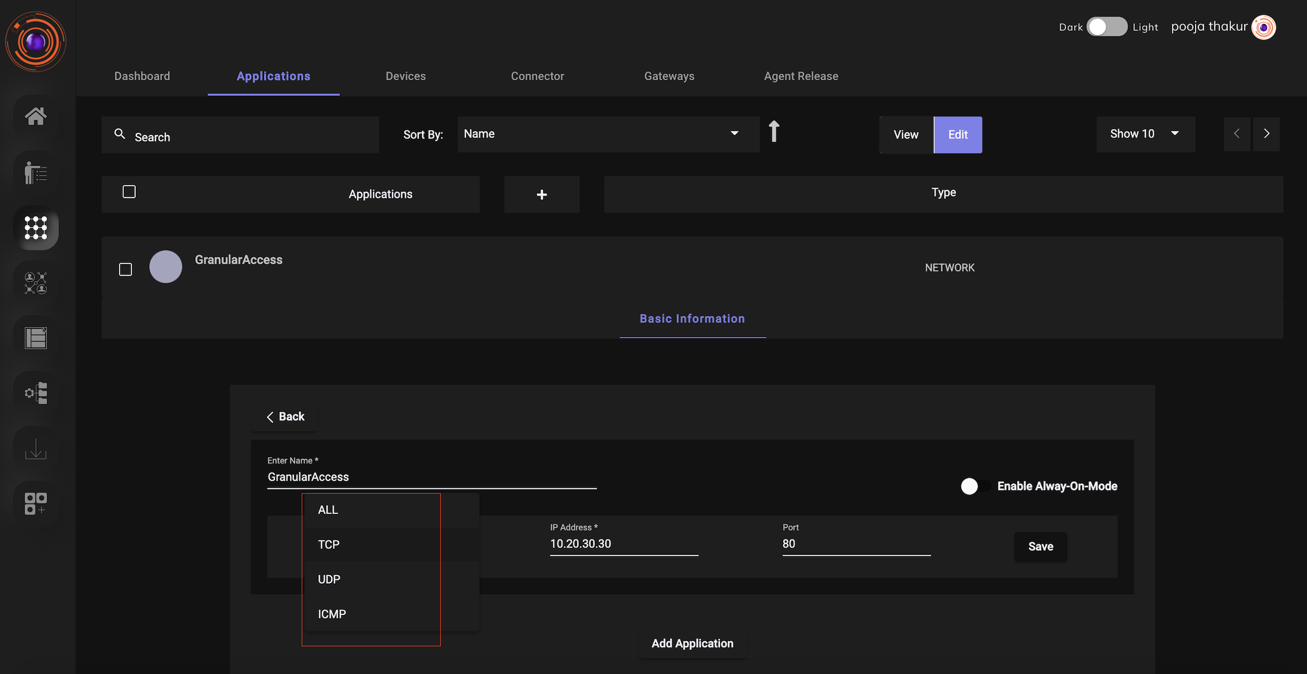1307x674 pixels.
Task: Switch to the Connector tab
Action: pyautogui.click(x=537, y=76)
